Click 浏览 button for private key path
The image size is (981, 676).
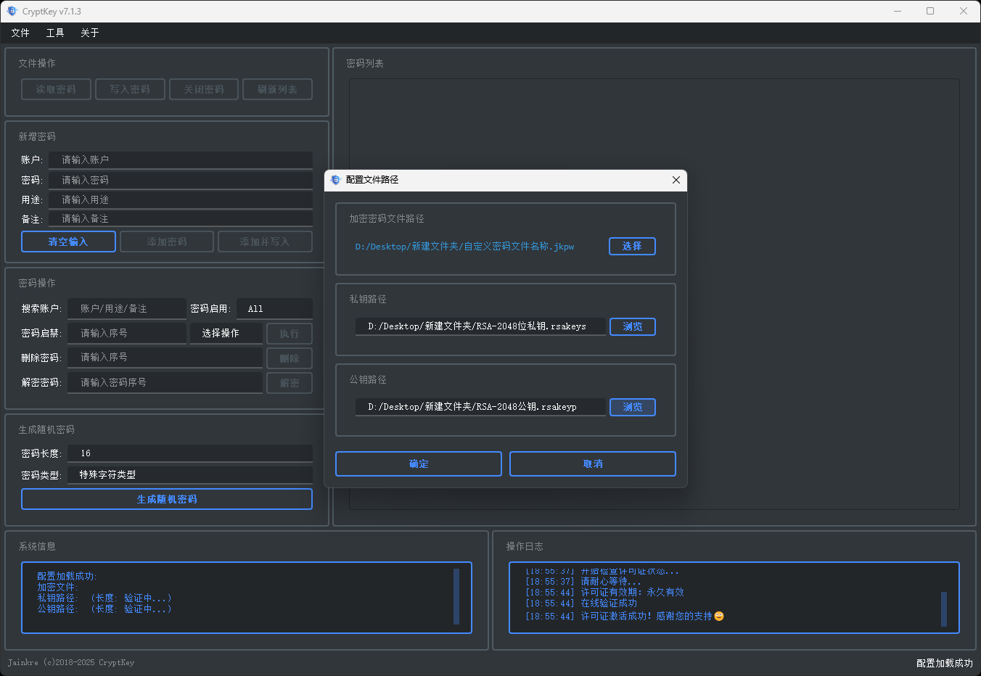(632, 326)
